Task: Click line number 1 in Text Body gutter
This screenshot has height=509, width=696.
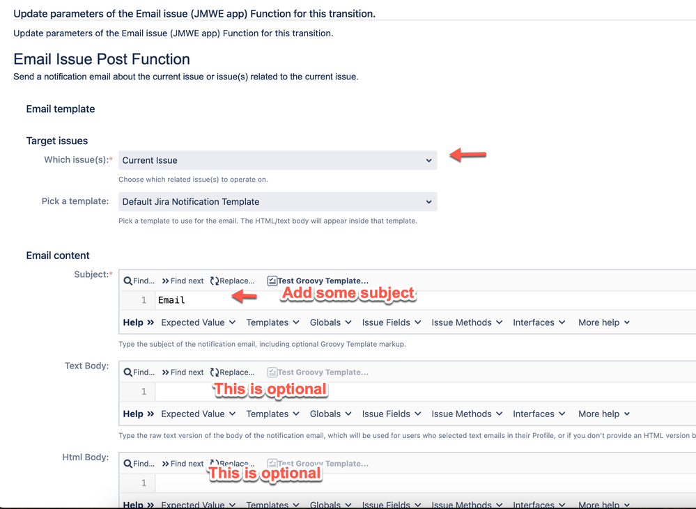Action: [x=144, y=392]
